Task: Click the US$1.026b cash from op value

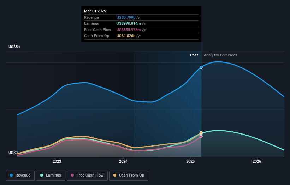Action: click(126, 36)
